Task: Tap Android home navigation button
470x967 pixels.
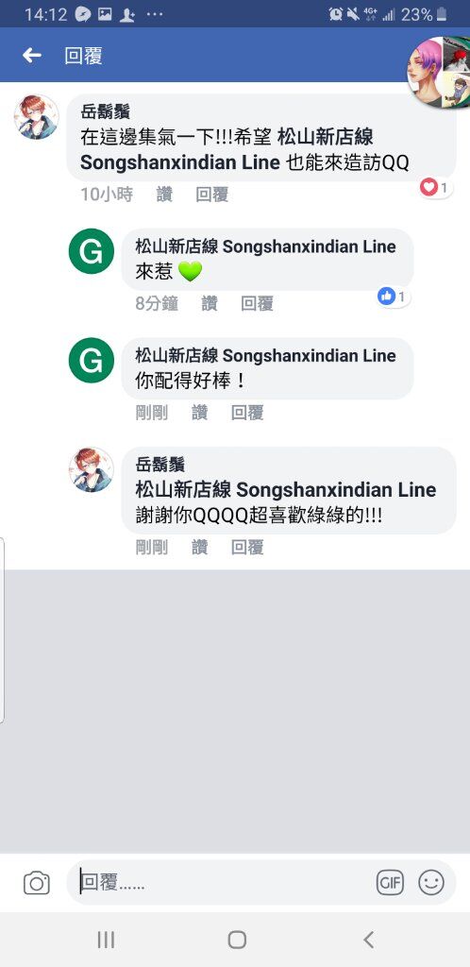Action: (x=237, y=940)
